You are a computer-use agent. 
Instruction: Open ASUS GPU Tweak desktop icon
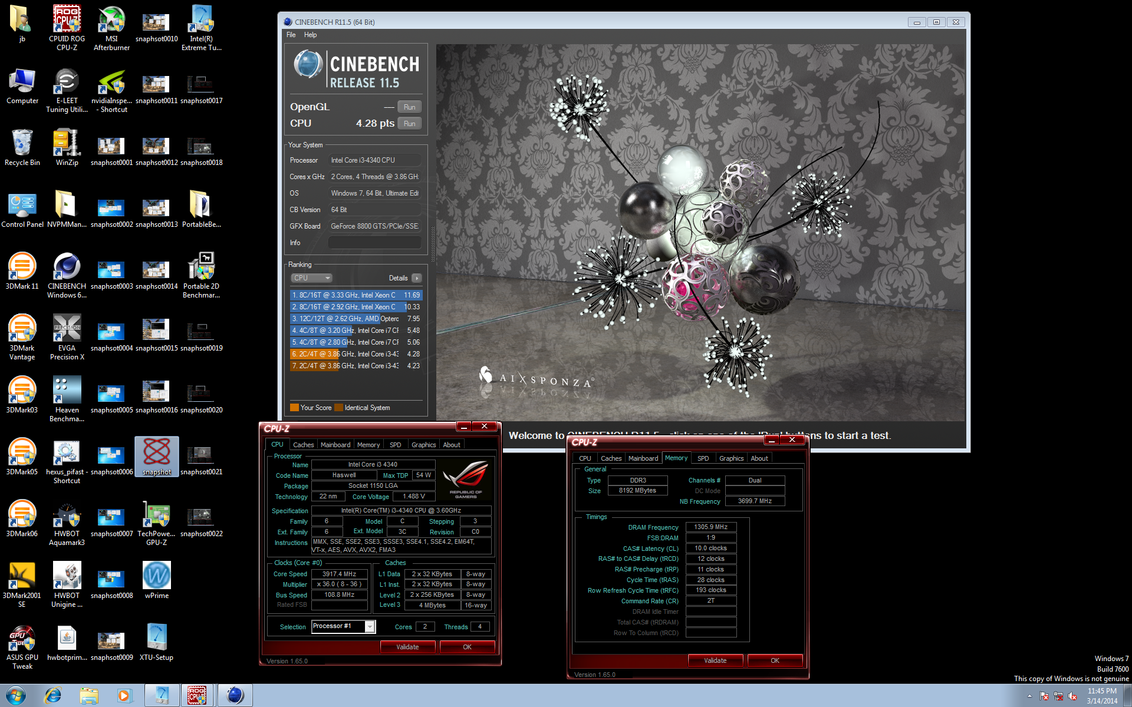click(x=22, y=647)
